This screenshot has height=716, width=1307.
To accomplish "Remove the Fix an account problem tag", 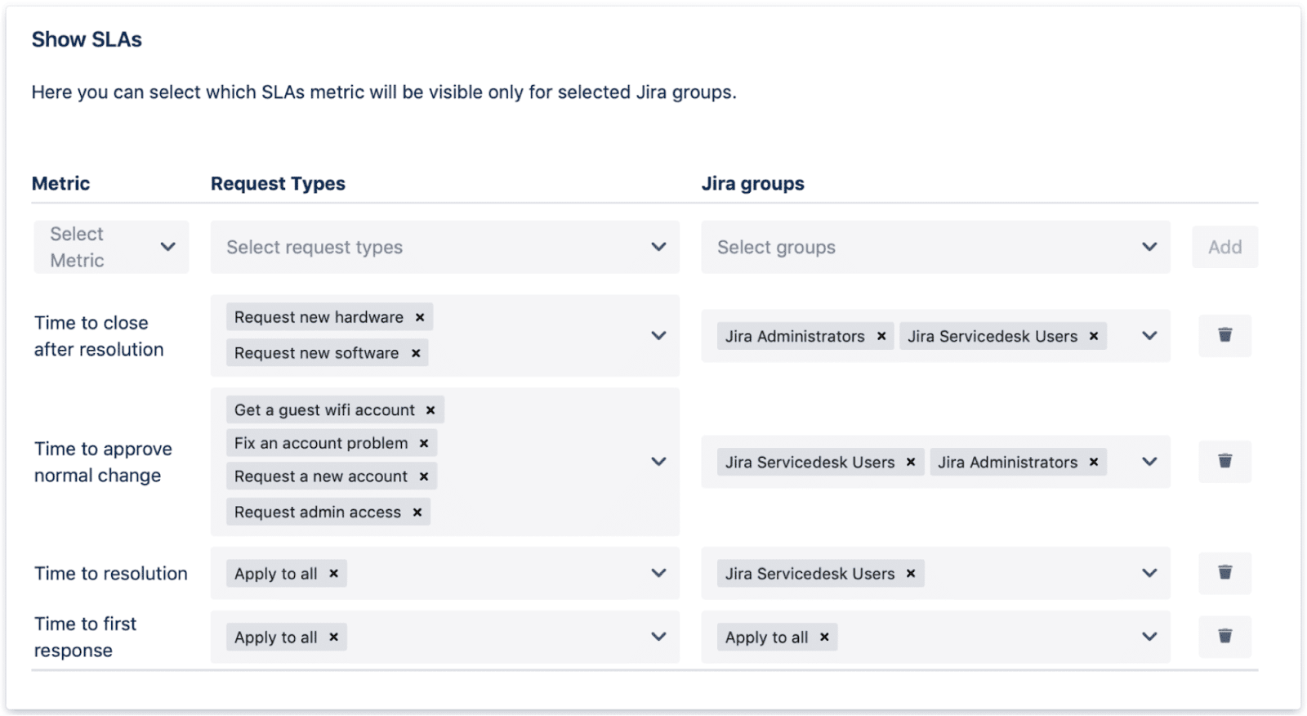I will [x=424, y=443].
